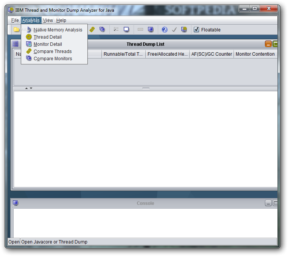Click the Console panel title
The image size is (288, 256).
tap(145, 203)
